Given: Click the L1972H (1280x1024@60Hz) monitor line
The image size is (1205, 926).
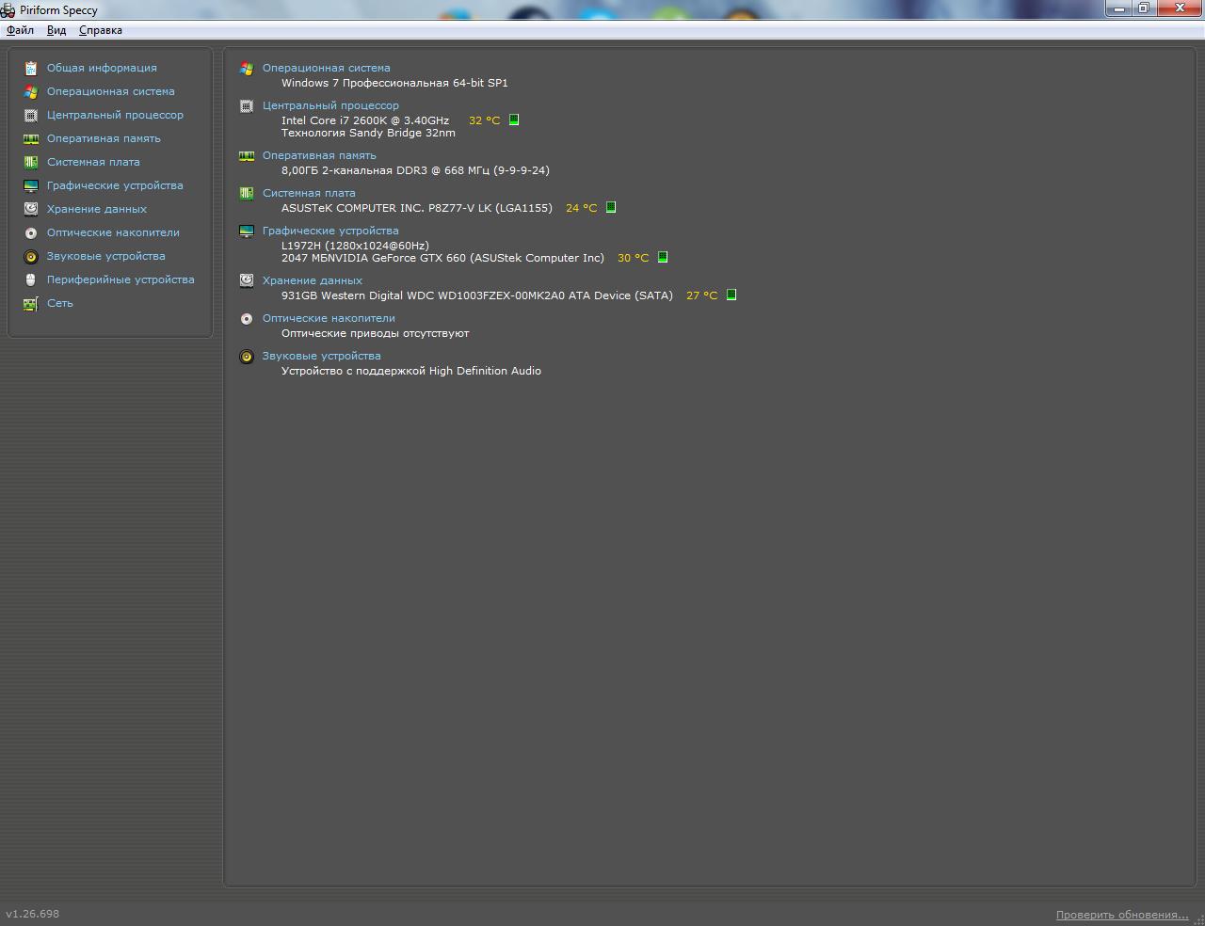Looking at the screenshot, I should (355, 246).
